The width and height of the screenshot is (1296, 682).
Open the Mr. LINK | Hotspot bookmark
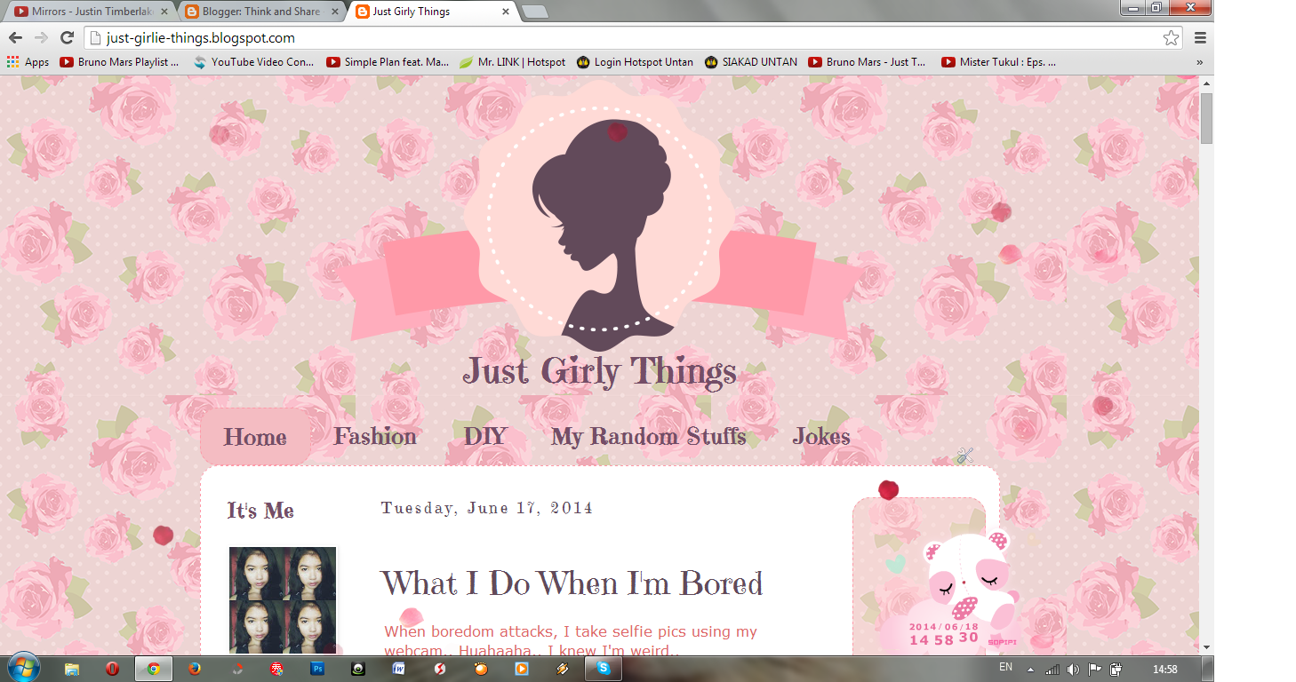tap(512, 62)
